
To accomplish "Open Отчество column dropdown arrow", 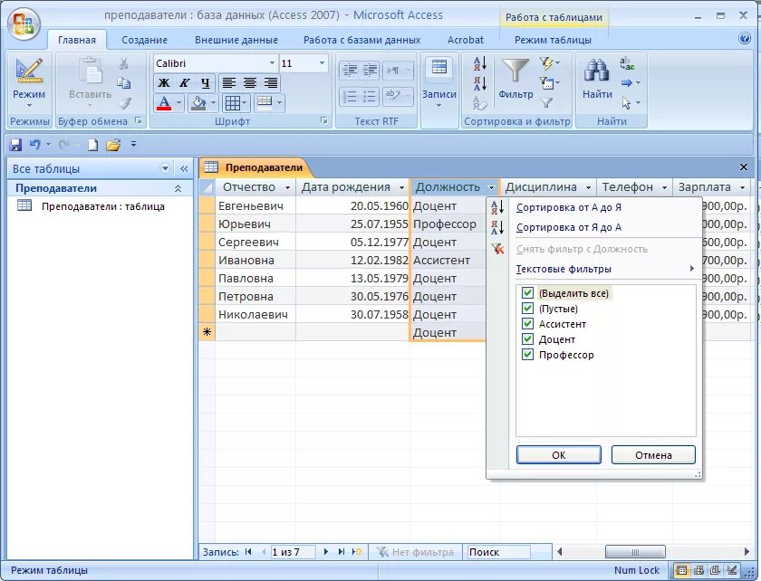I will [288, 187].
